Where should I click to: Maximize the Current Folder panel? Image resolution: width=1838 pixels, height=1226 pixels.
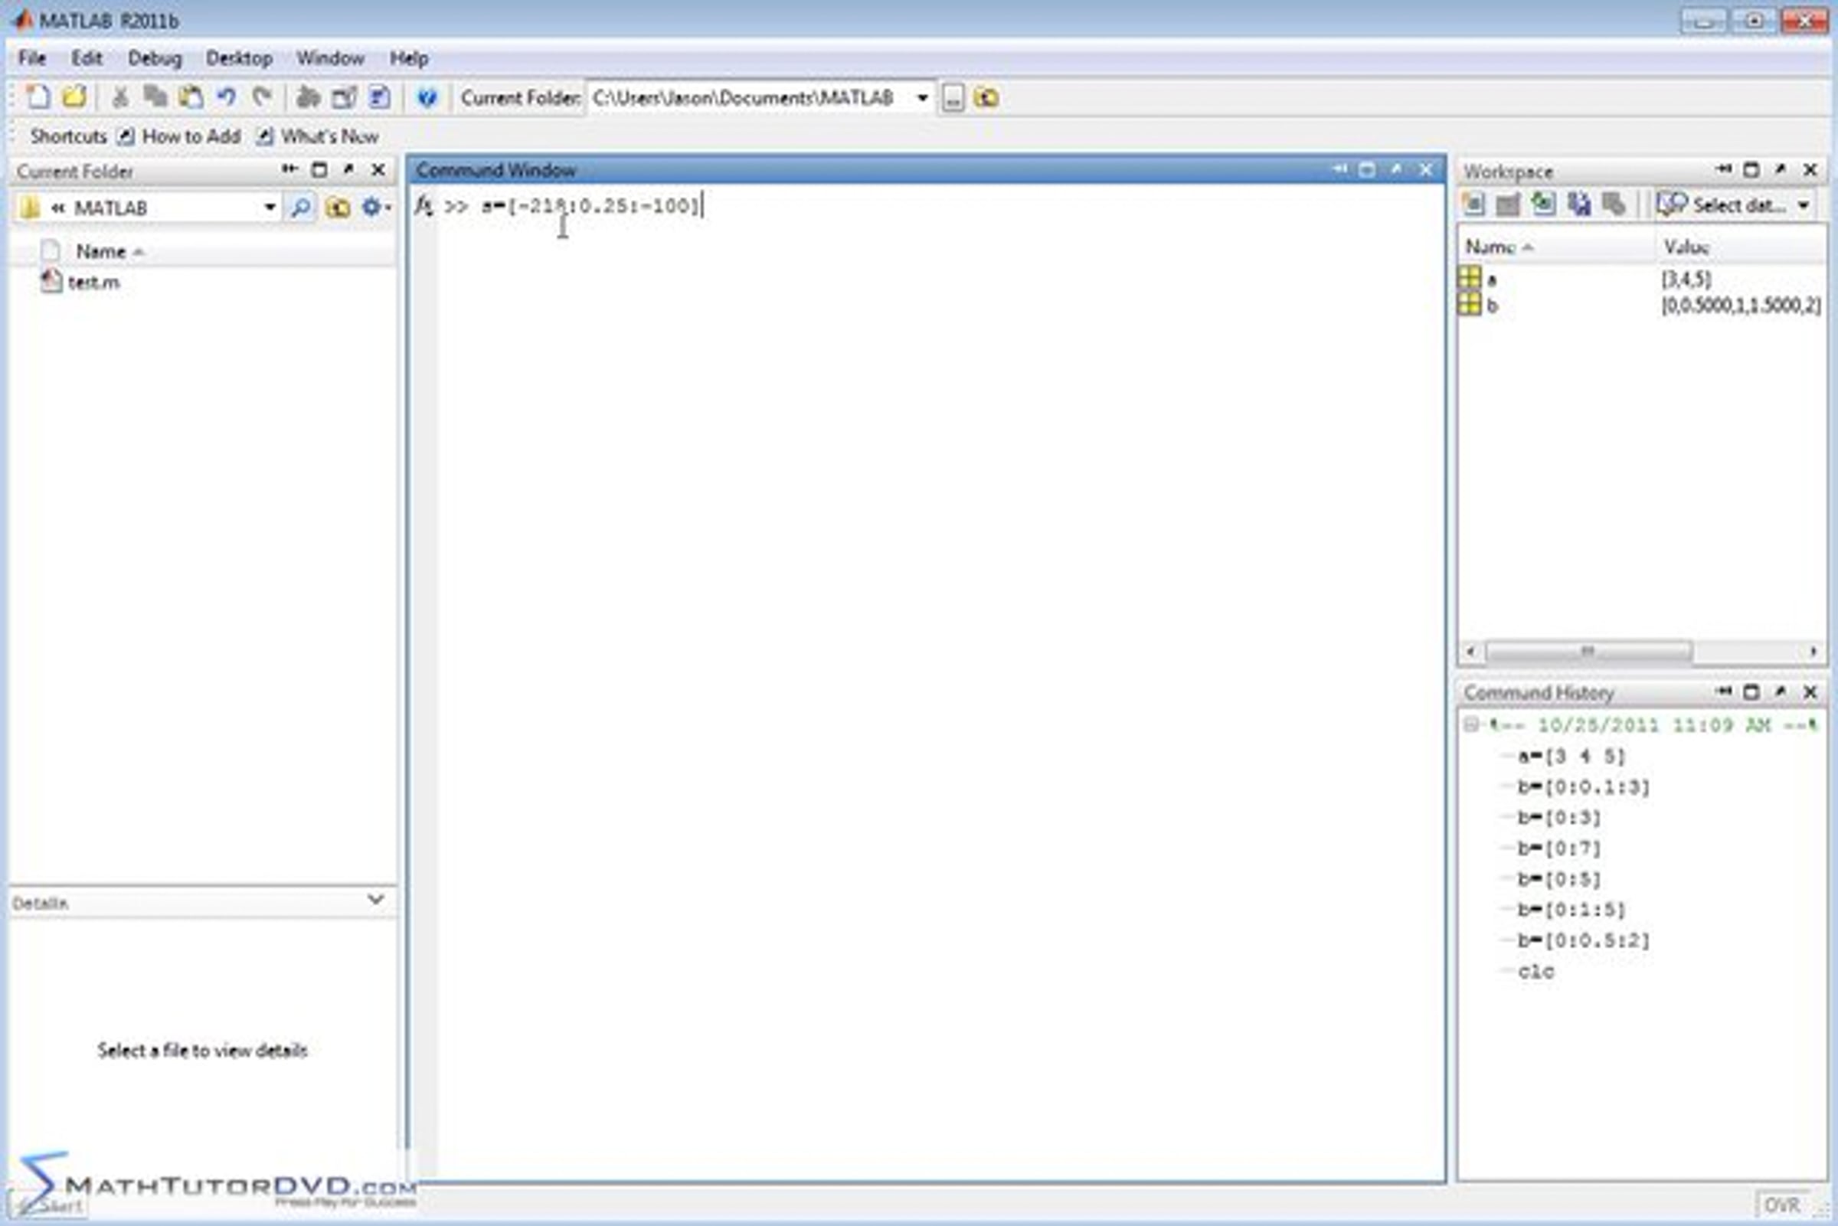click(319, 170)
